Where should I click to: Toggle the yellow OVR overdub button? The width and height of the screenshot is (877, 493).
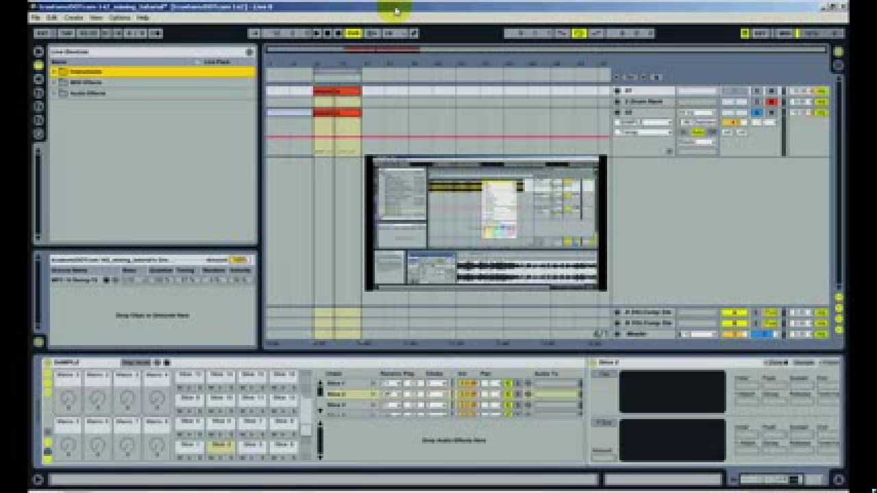[354, 33]
